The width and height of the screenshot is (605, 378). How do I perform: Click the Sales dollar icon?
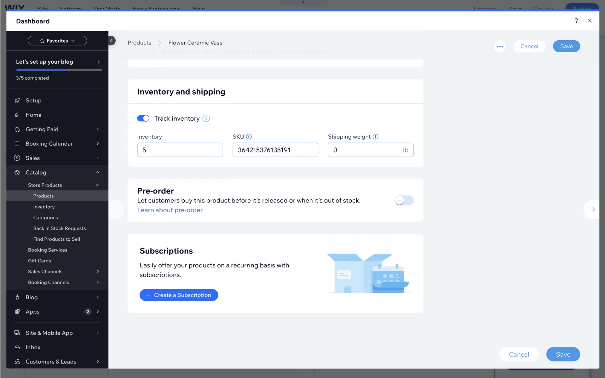click(17, 158)
